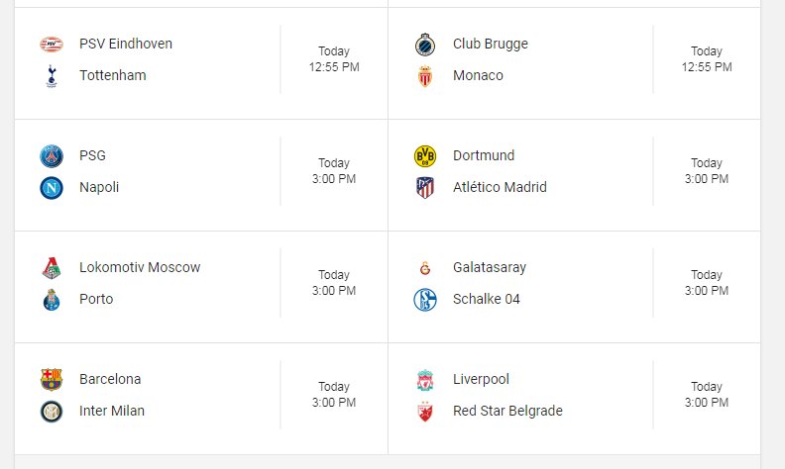Open the Porto team name
Screen dimensions: 785x469
(96, 299)
